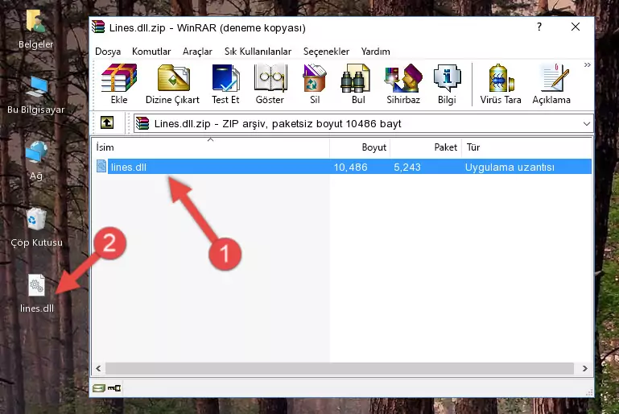Select the Belgeler desktop icon
The height and width of the screenshot is (414, 619).
36,30
